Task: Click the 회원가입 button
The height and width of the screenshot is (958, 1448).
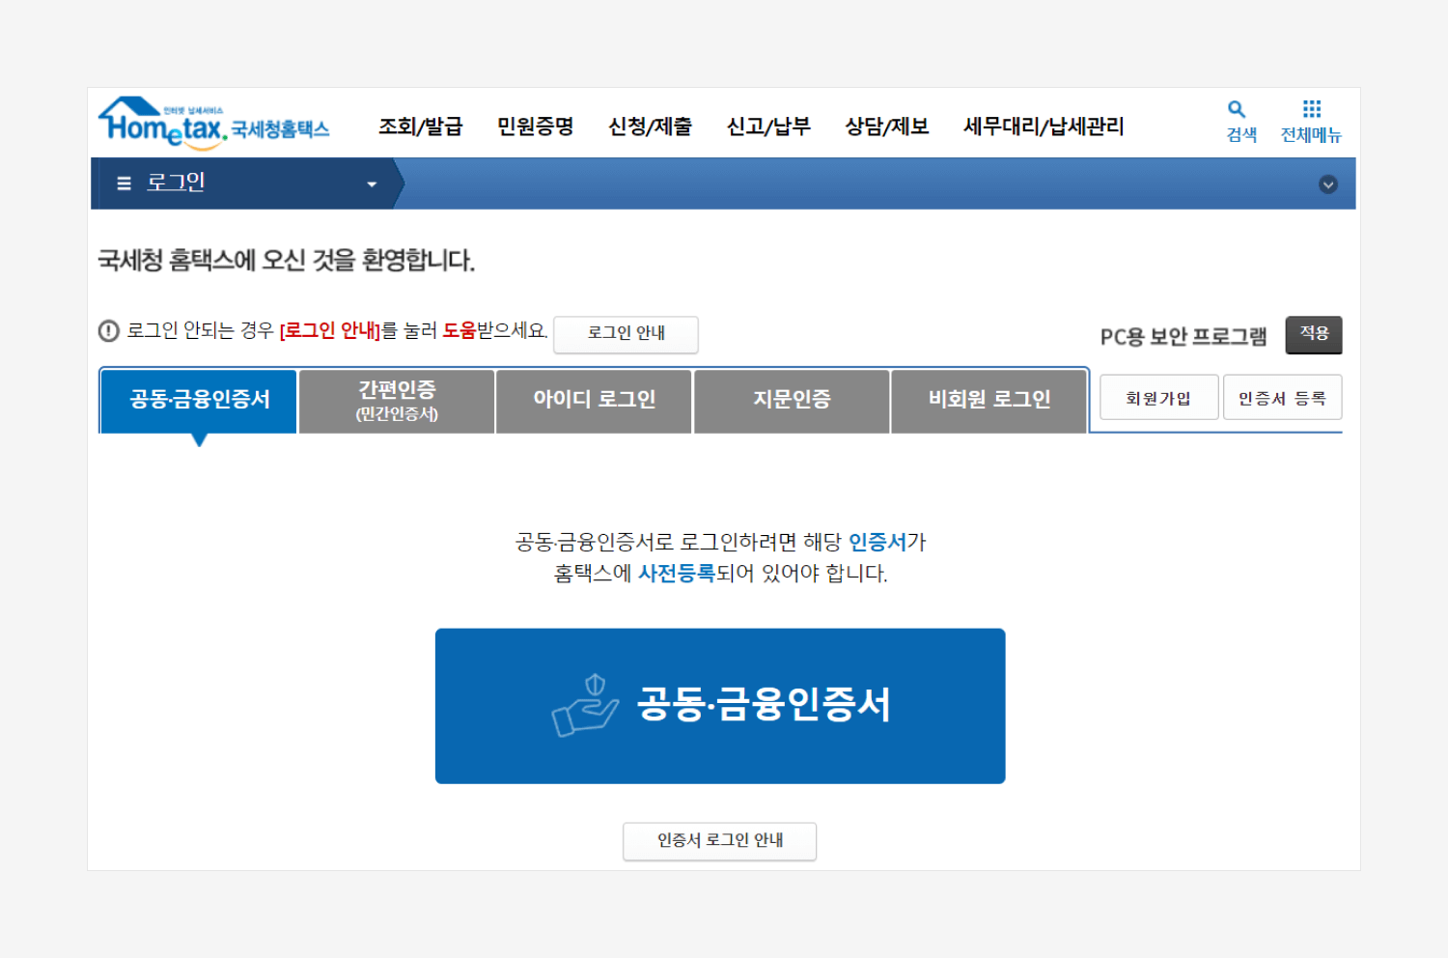Action: tap(1158, 397)
